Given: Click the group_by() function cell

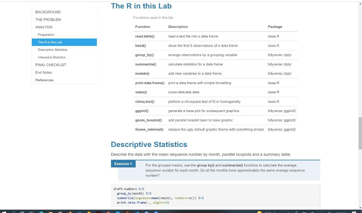Looking at the screenshot, I should click(145, 55).
